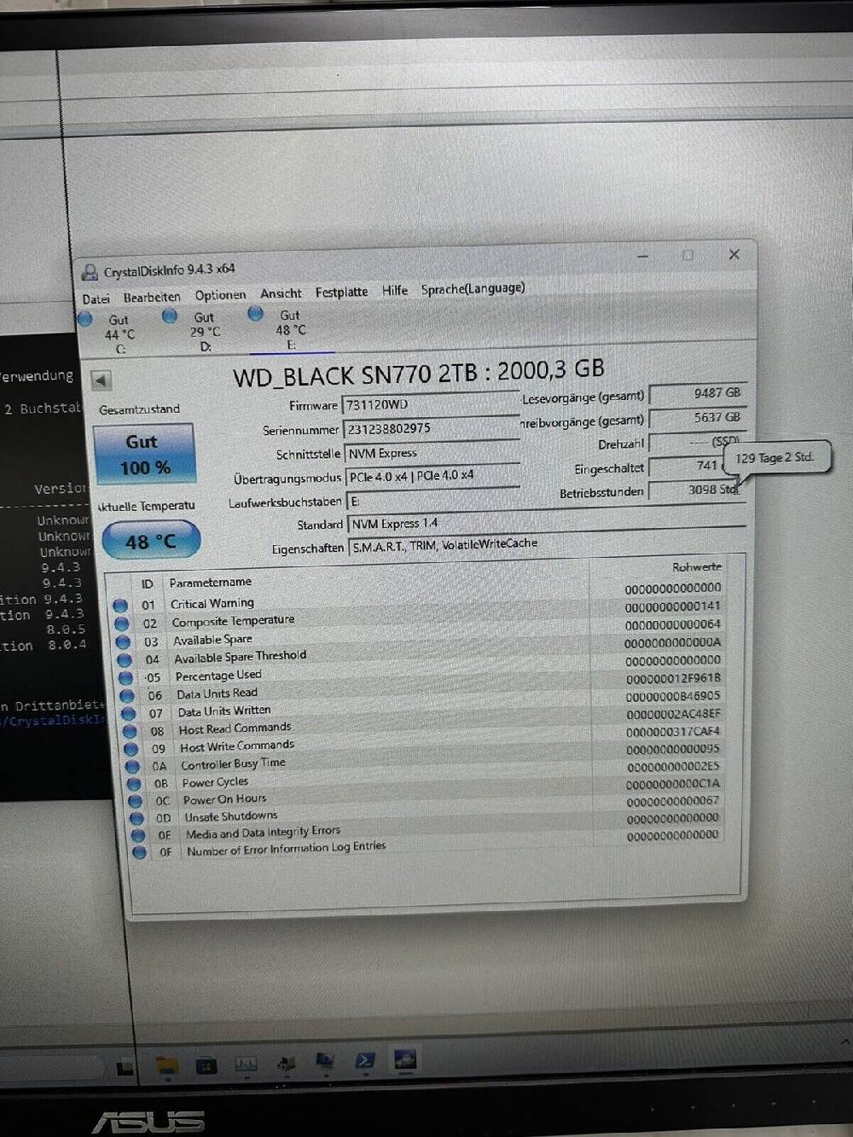Click the Übertragungsmodus field showing PCIe 4.0 x4
Screen dimensions: 853x1137
(433, 476)
